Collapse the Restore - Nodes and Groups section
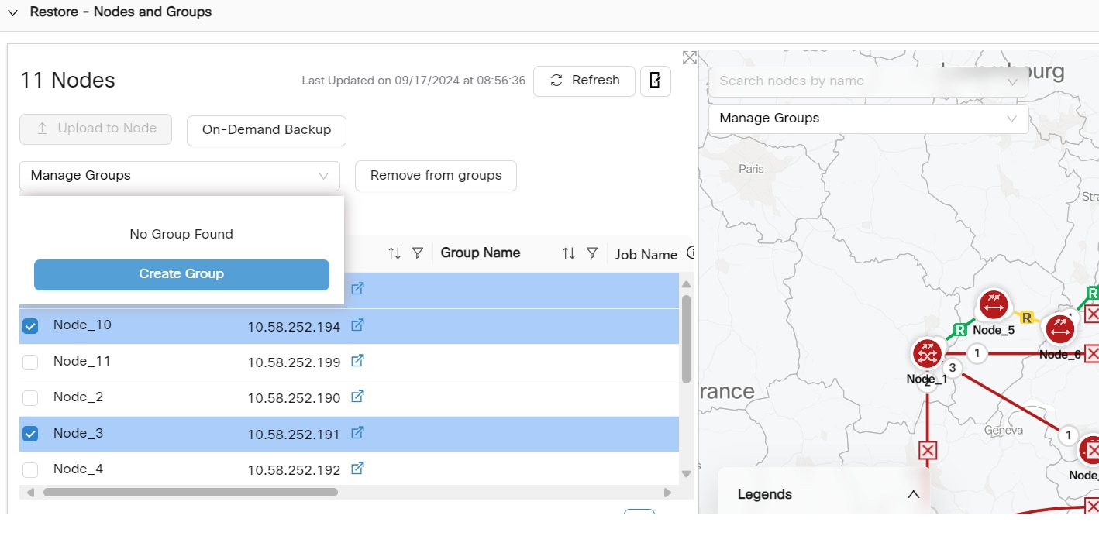 [x=12, y=12]
